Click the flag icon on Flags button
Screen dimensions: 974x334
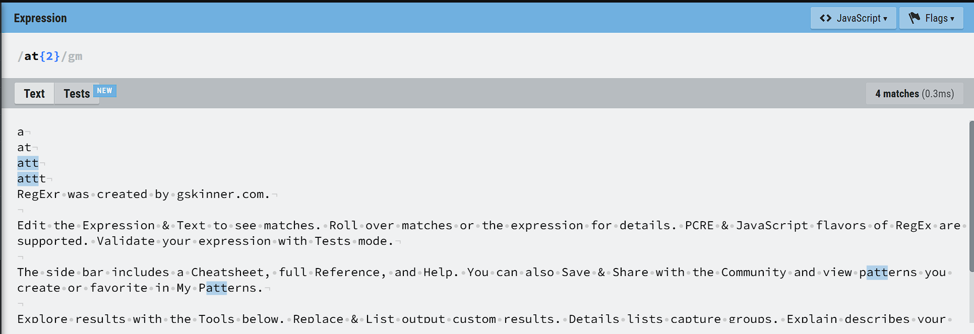(x=915, y=18)
